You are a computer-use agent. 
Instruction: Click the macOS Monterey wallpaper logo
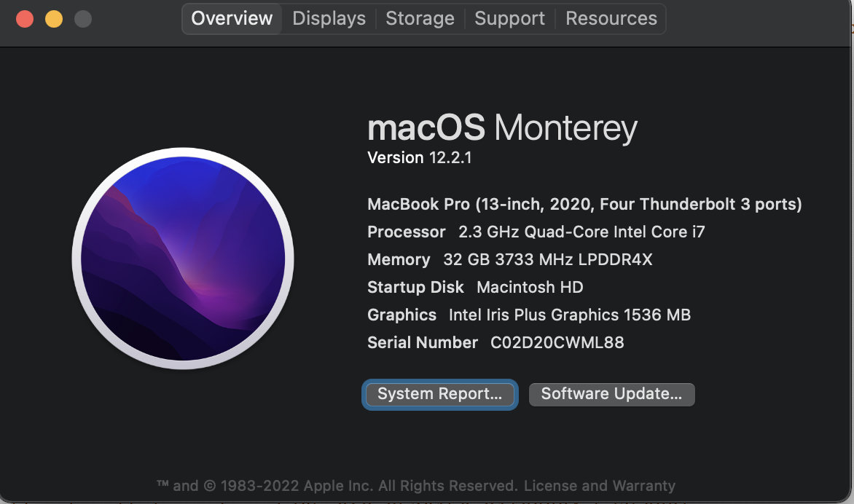pyautogui.click(x=183, y=259)
